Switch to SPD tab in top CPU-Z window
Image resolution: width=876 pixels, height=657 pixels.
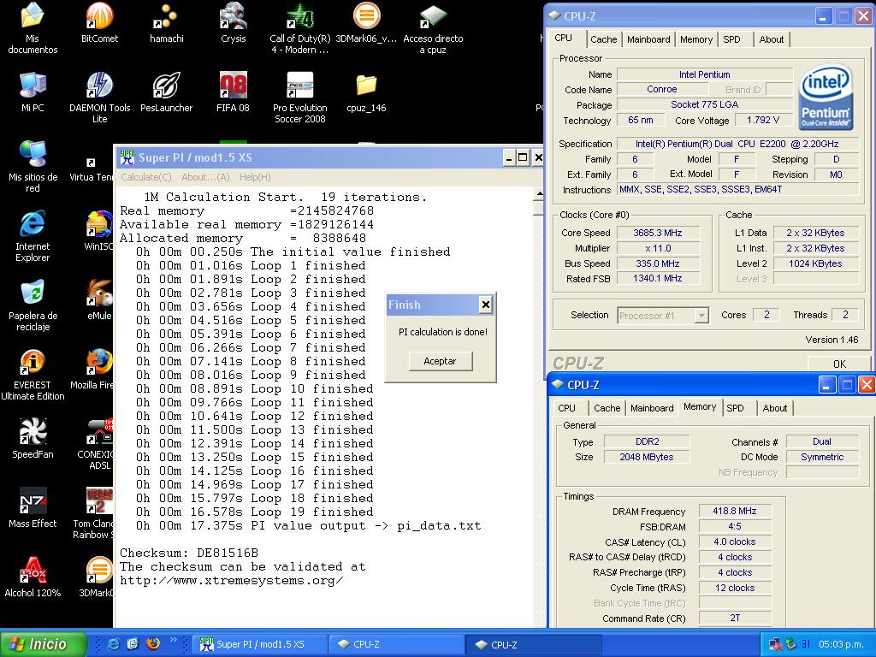(x=731, y=39)
